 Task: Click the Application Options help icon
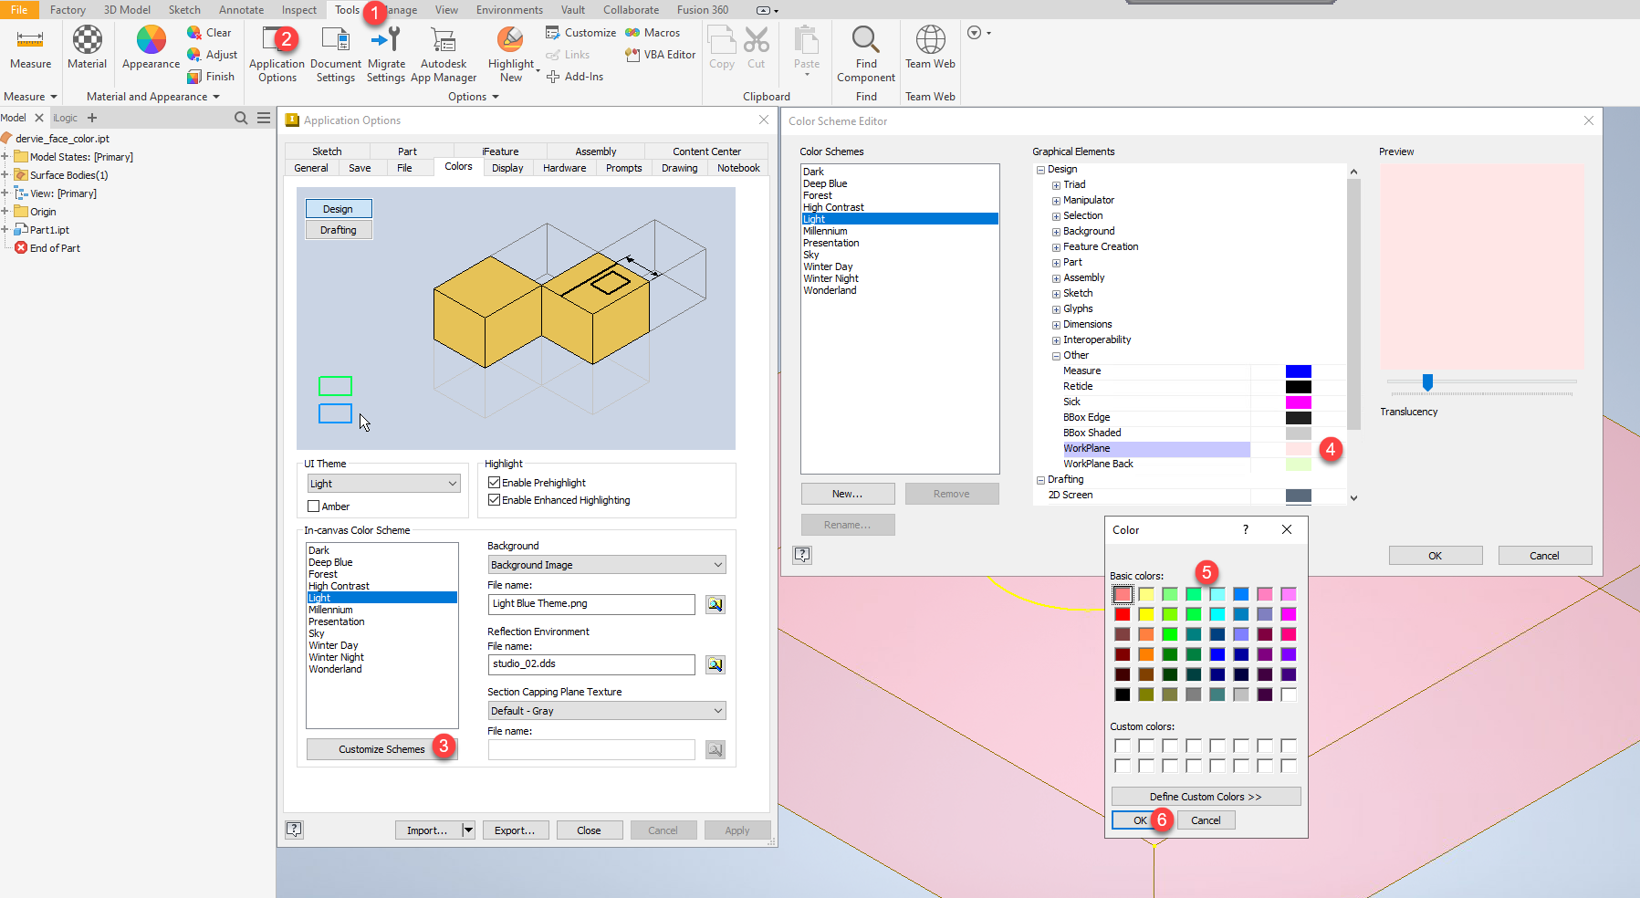[x=294, y=830]
